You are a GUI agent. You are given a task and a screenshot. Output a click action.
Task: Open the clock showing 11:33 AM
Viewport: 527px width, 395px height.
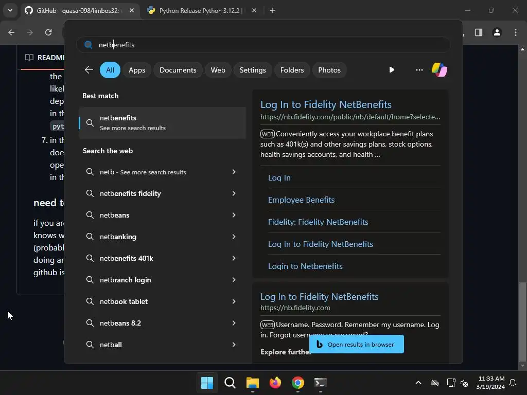tap(490, 383)
